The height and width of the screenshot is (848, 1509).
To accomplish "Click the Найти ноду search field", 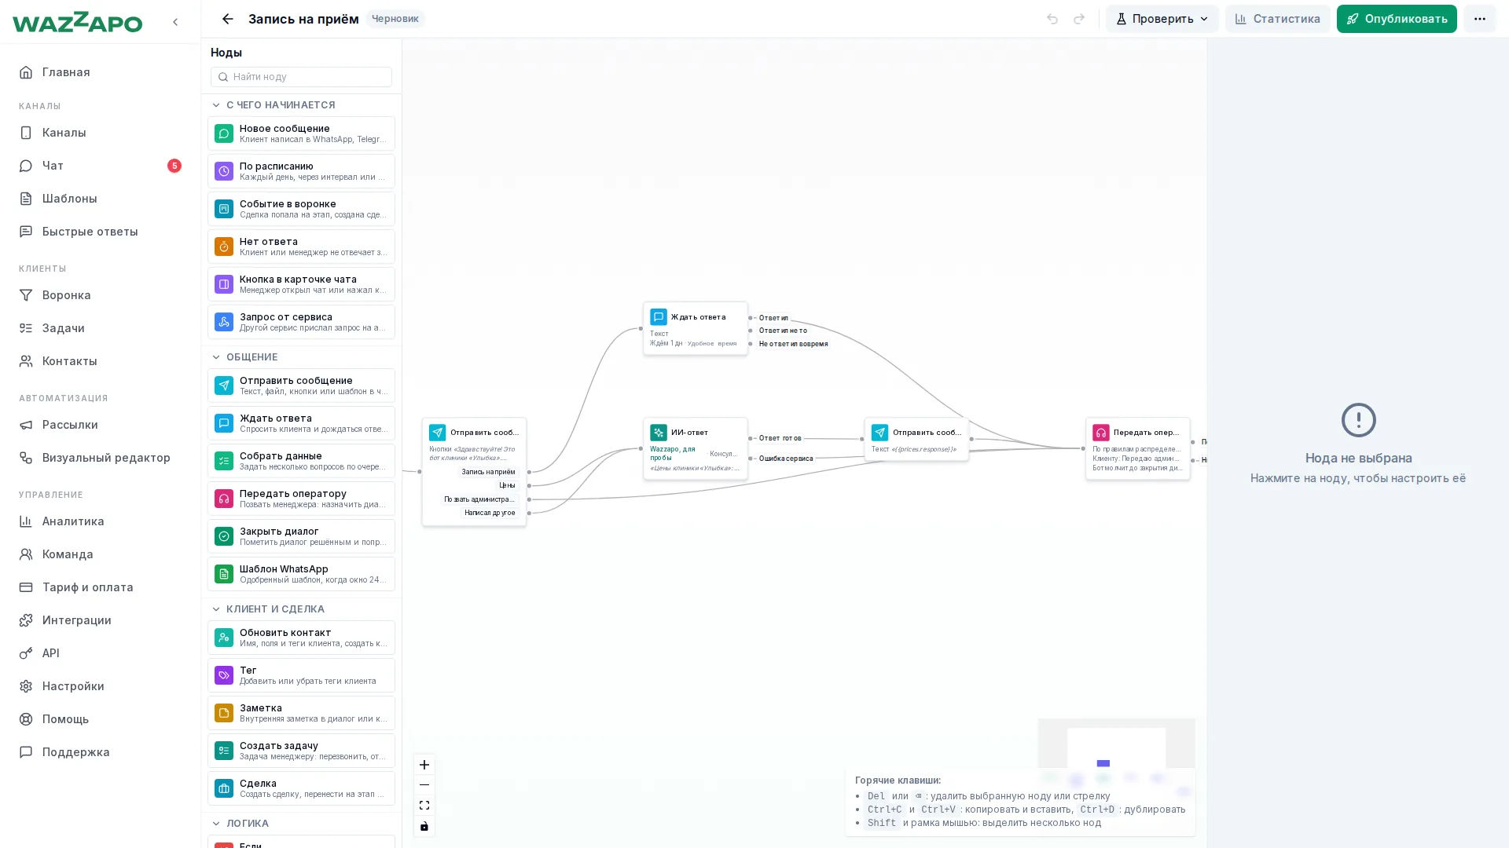I will (x=301, y=77).
